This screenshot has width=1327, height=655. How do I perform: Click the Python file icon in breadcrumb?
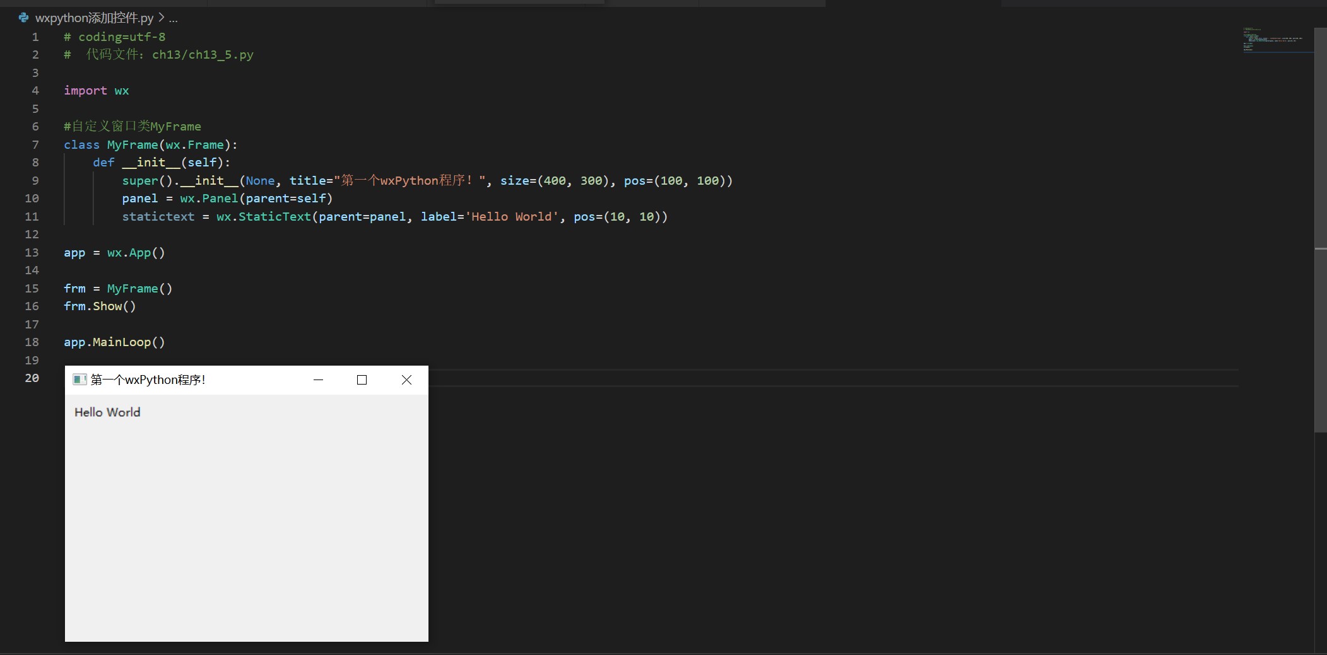click(x=23, y=18)
